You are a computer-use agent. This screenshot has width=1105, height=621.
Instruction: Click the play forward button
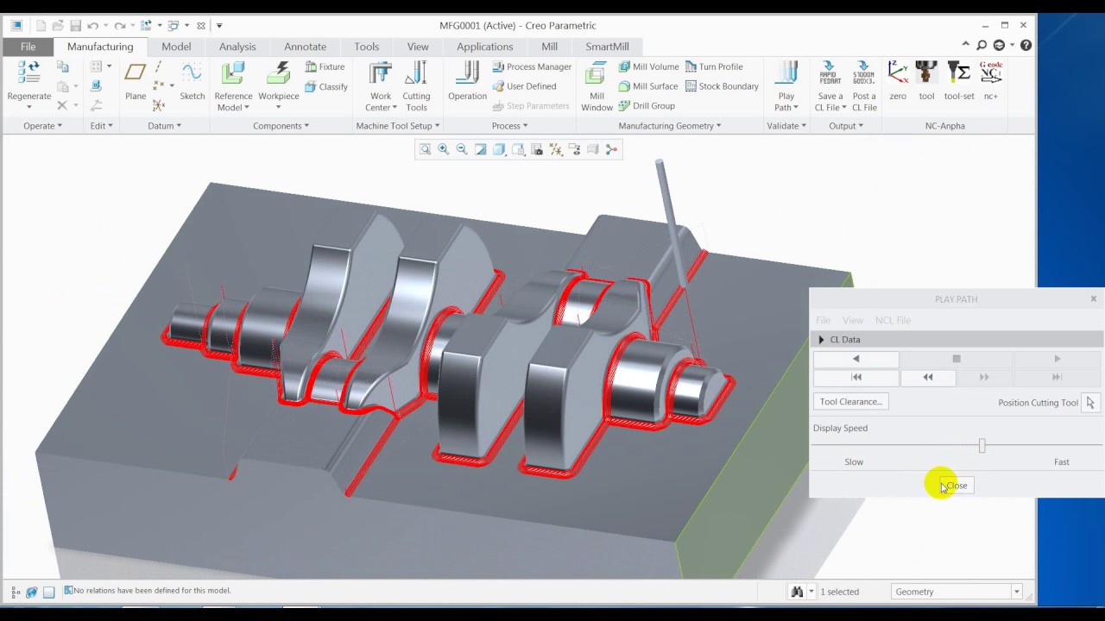coord(1058,359)
